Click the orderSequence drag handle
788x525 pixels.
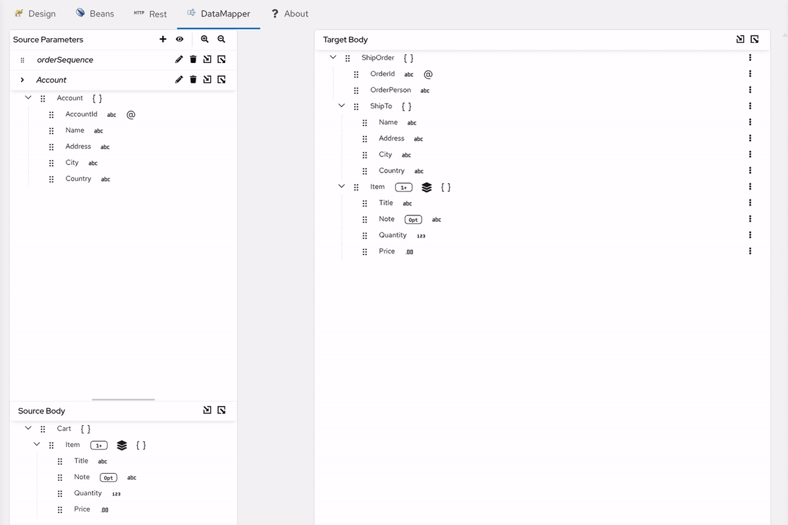pos(22,60)
